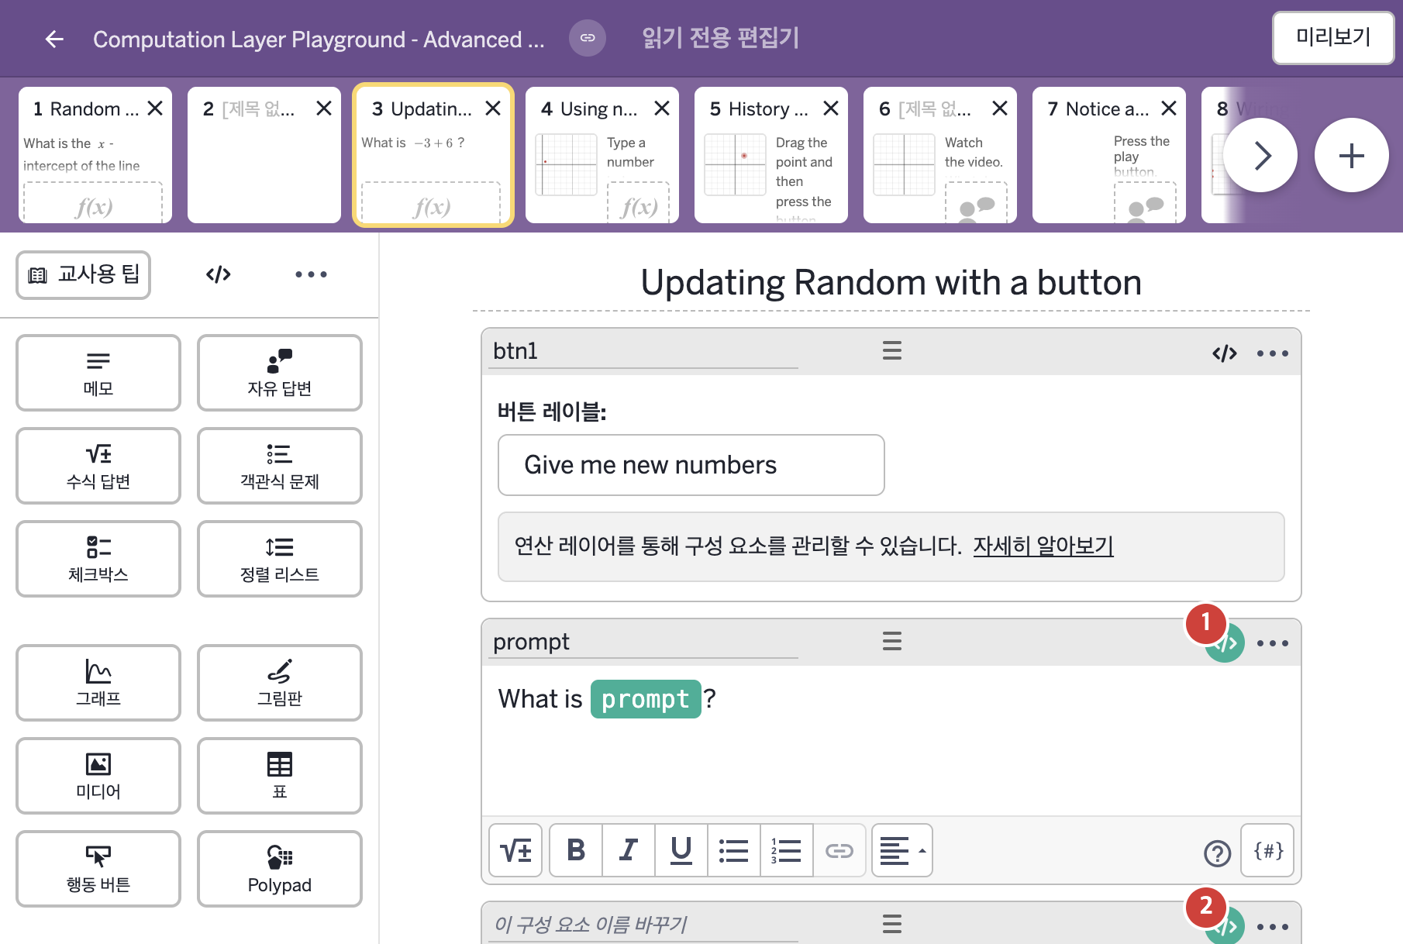Screen dimensions: 1403x944
Task: Open screen options three-dot menu in sidebar
Action: 311,274
